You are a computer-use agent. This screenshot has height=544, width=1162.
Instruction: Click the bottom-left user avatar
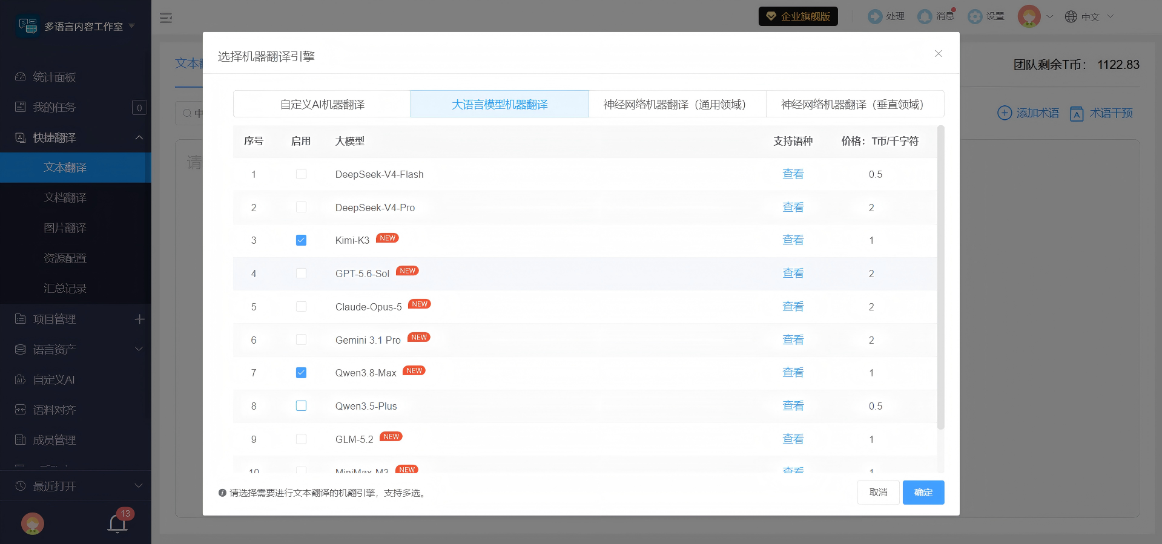tap(33, 523)
